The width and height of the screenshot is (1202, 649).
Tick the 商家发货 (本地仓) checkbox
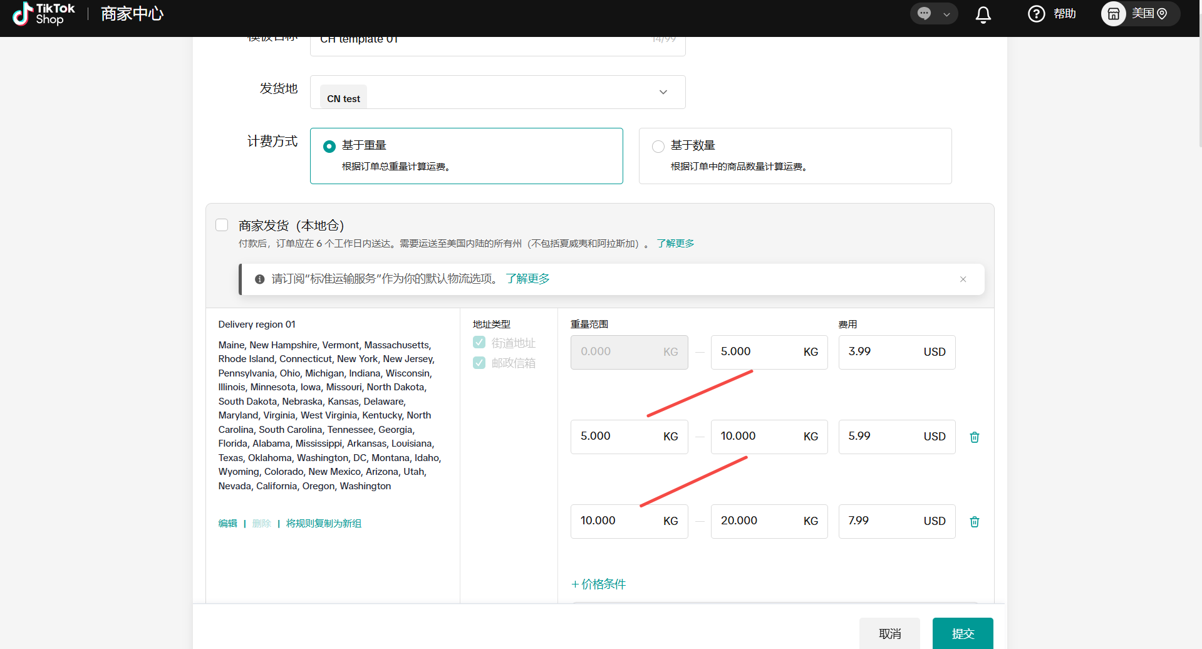tap(222, 225)
